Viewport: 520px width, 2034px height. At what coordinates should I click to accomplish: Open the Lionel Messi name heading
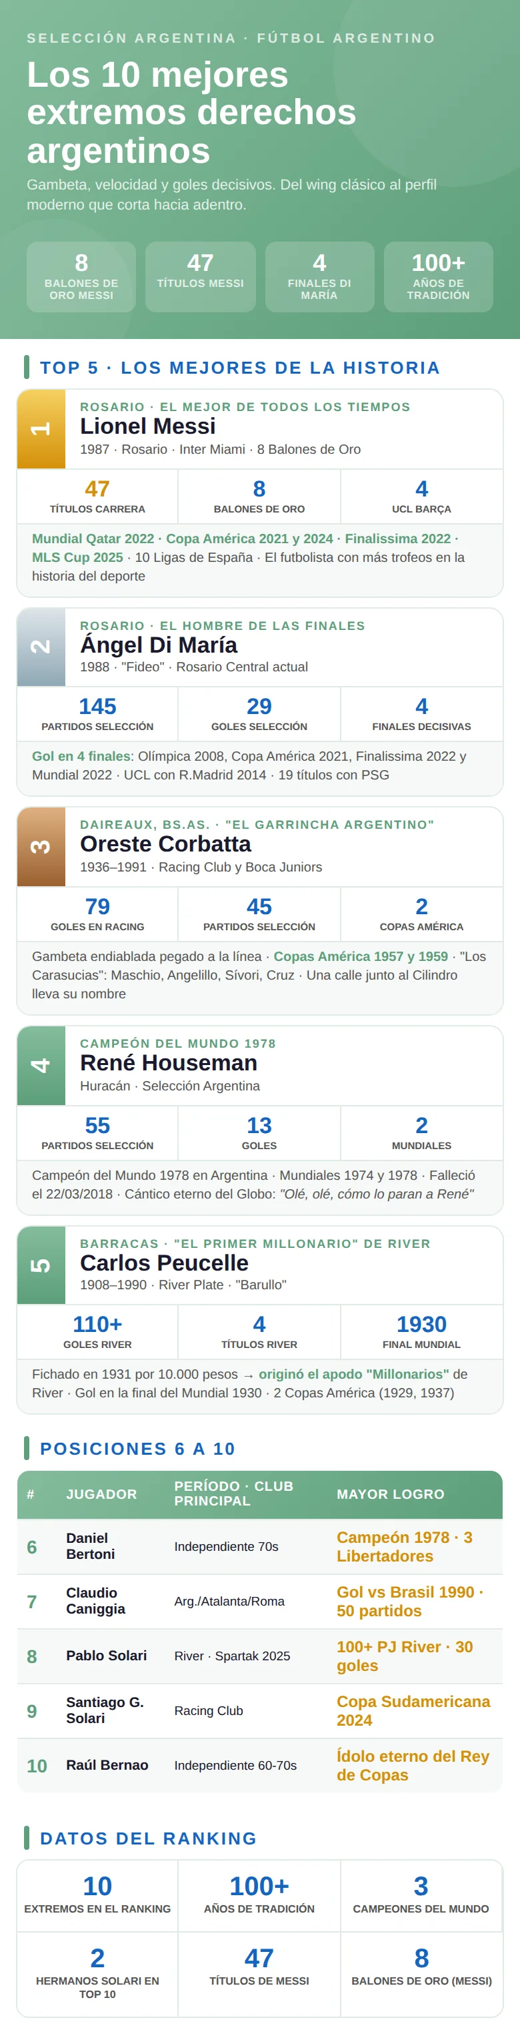[x=147, y=426]
